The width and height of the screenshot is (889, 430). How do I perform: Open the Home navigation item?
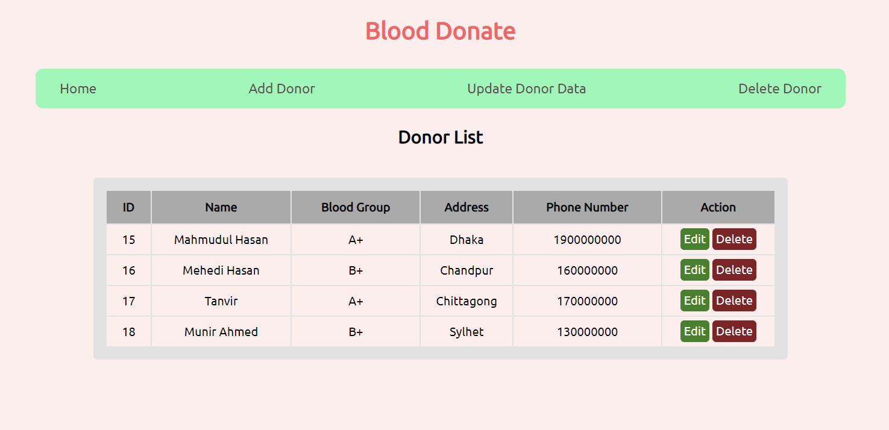pyautogui.click(x=78, y=89)
